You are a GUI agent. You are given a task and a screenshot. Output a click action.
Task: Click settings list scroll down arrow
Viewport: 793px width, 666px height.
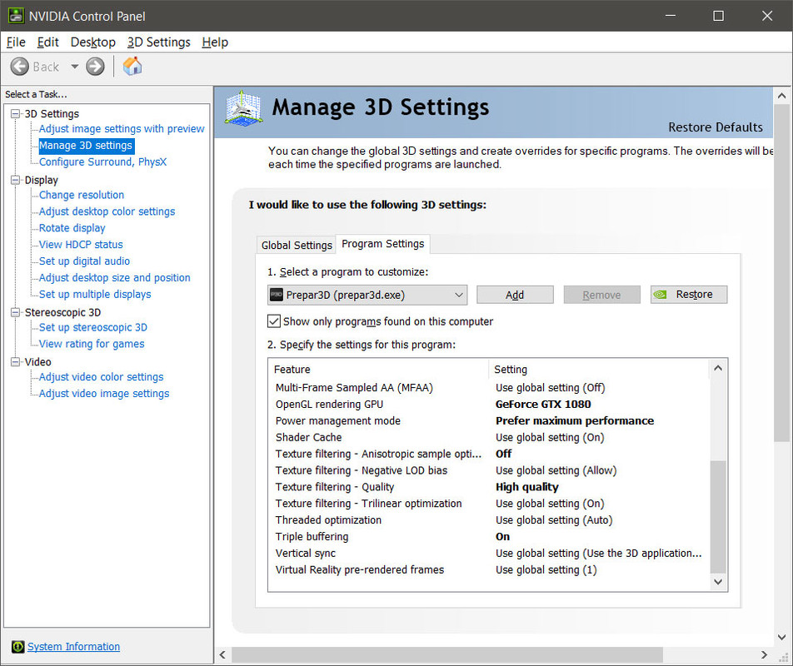tap(718, 582)
